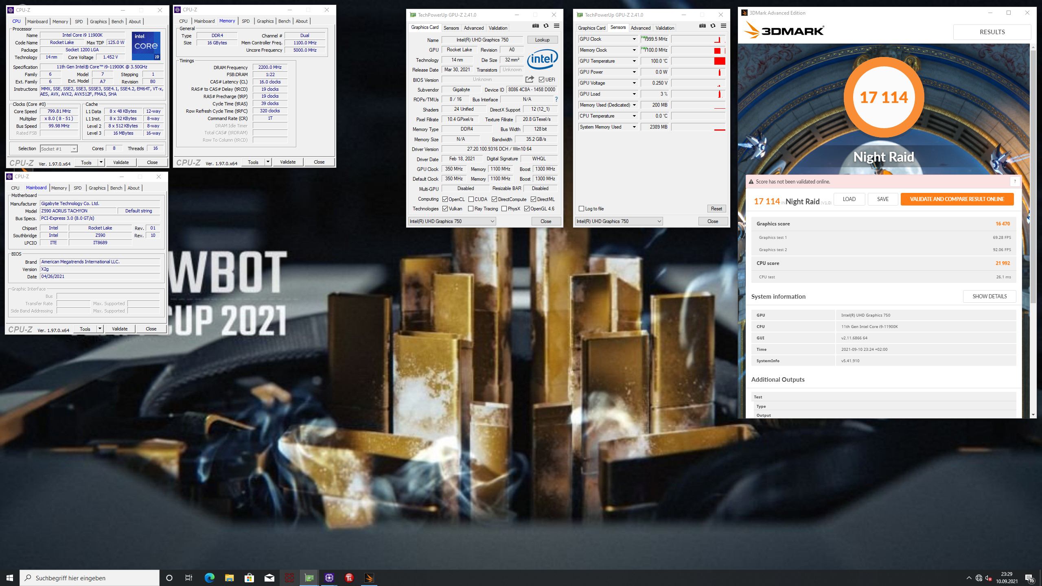Toggle the UEFI checkbox in GPU-Z
Screen dimensions: 1042x586
(x=541, y=80)
